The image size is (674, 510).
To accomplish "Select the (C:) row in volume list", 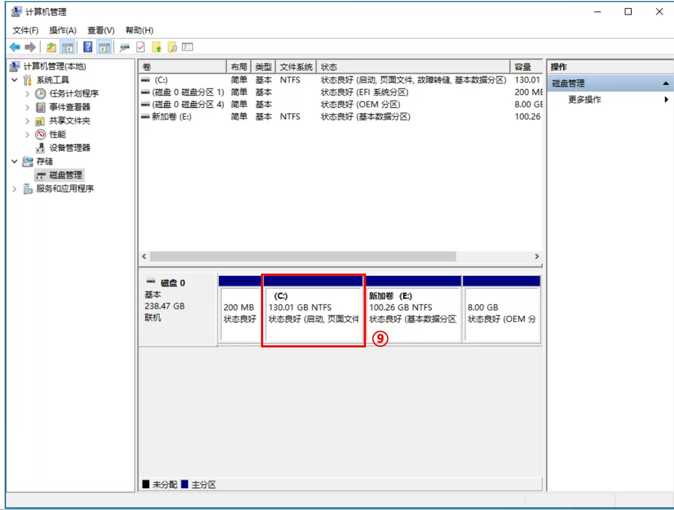I will pos(161,80).
